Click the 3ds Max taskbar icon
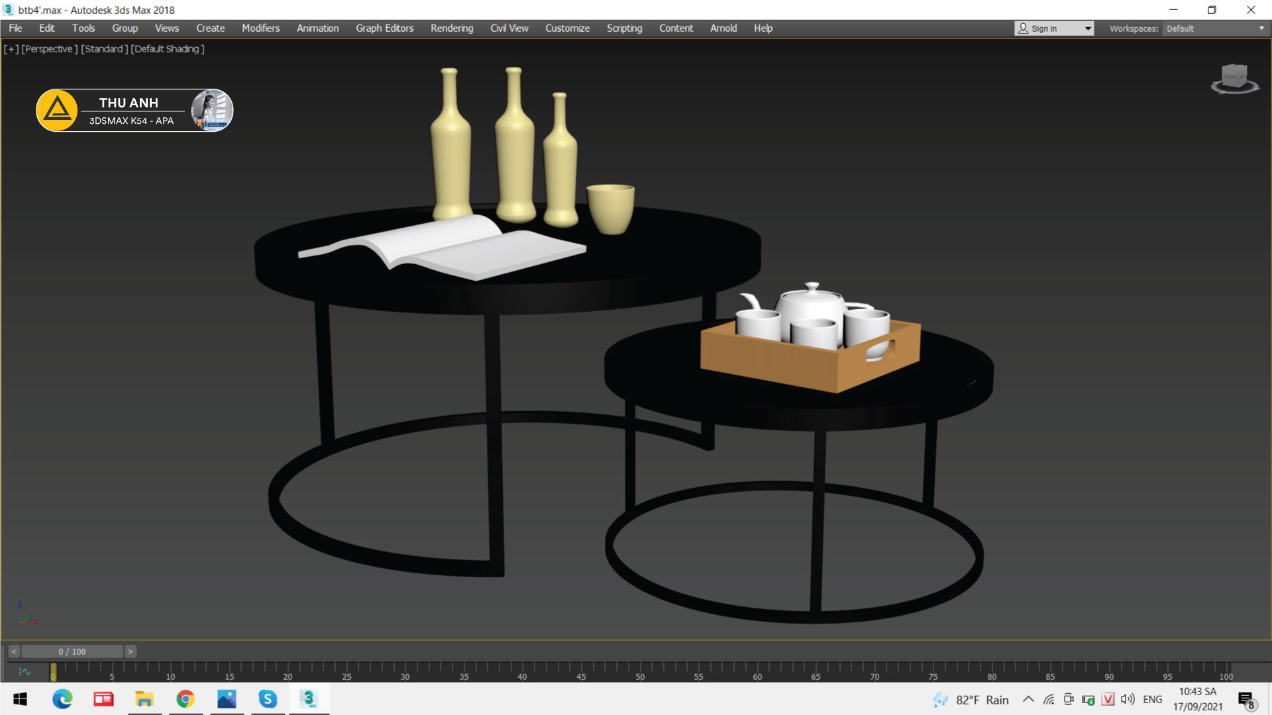 click(x=309, y=699)
